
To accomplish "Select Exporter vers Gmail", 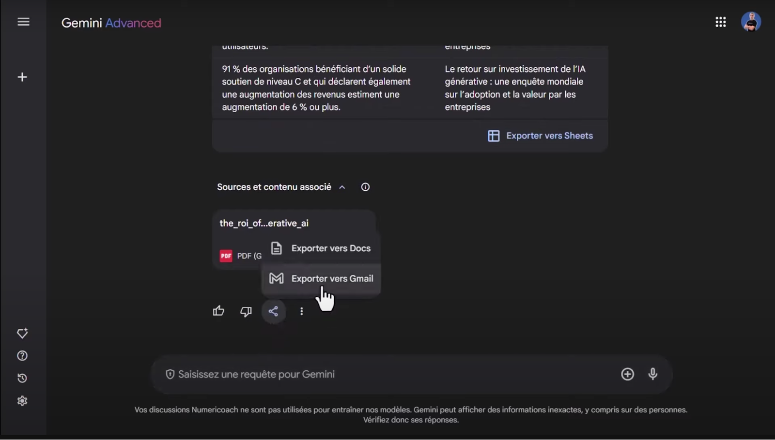I will click(321, 278).
